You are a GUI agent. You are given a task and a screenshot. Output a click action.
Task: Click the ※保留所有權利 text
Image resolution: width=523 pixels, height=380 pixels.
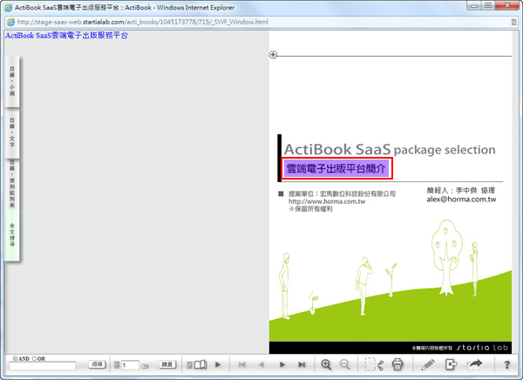pos(310,209)
